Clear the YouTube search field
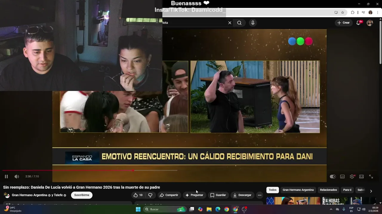382x214 pixels. coord(230,23)
